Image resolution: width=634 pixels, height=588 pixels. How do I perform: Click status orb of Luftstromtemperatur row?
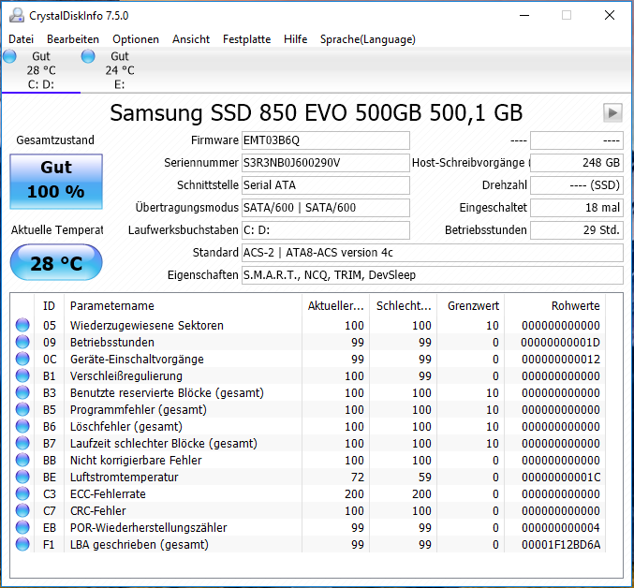[22, 477]
